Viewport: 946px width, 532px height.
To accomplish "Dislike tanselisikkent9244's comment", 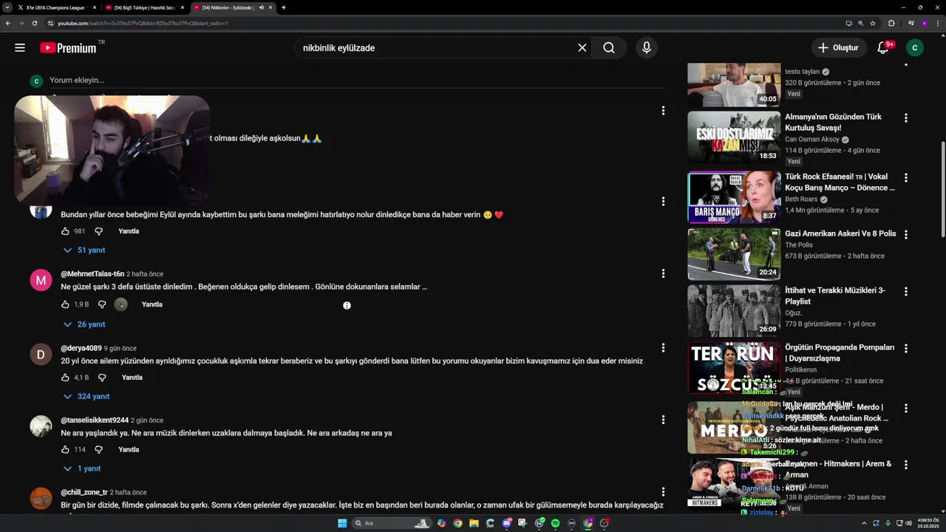I will point(99,449).
